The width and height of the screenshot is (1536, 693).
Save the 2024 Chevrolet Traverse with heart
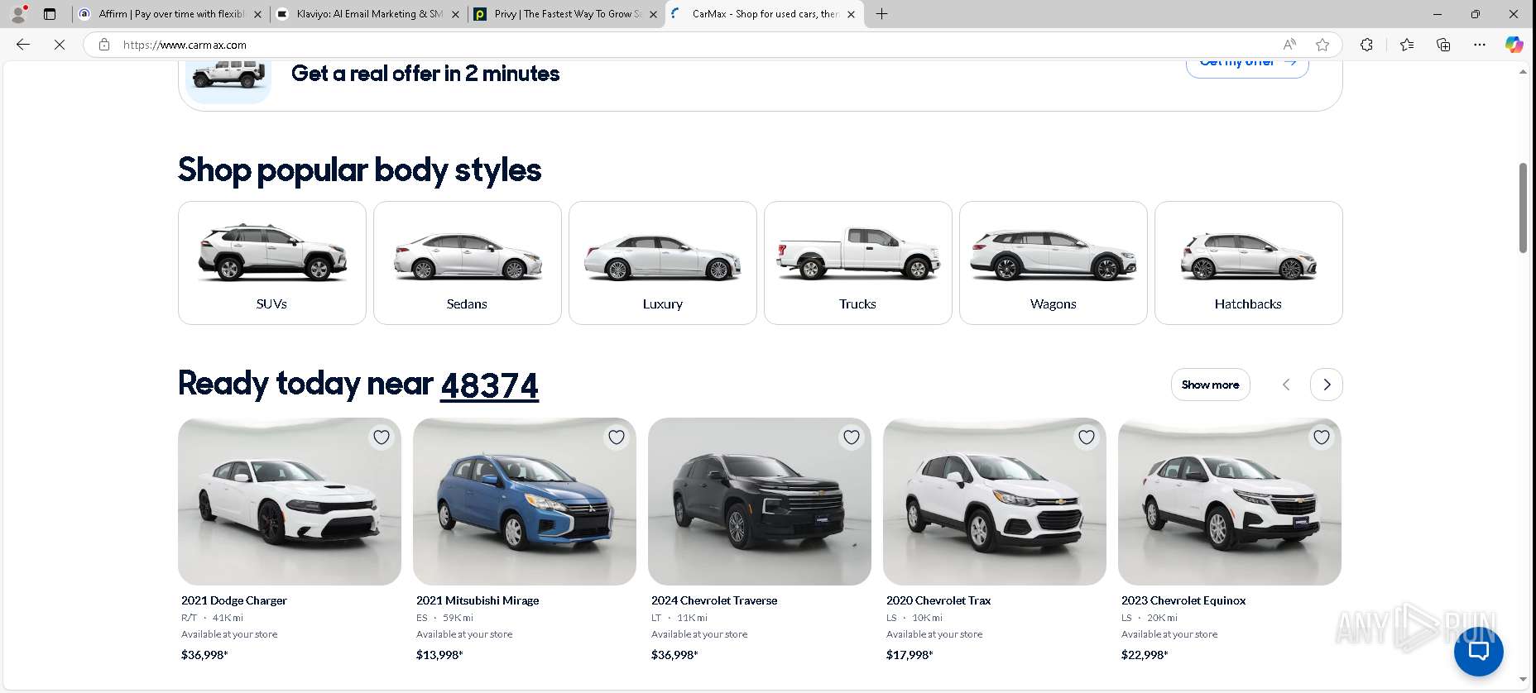852,437
